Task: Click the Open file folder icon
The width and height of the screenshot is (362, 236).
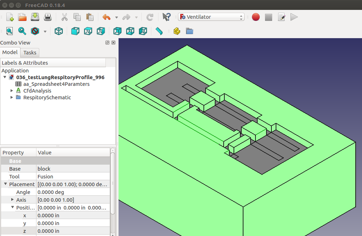Action: click(x=22, y=17)
